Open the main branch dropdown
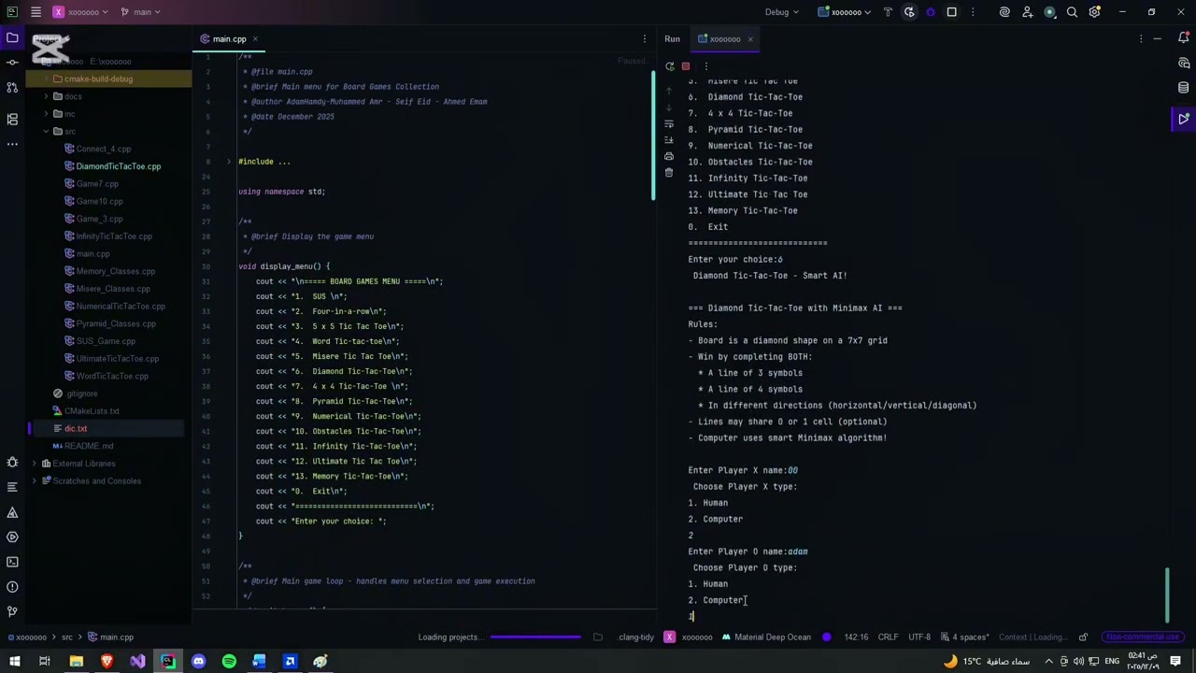 click(x=142, y=12)
